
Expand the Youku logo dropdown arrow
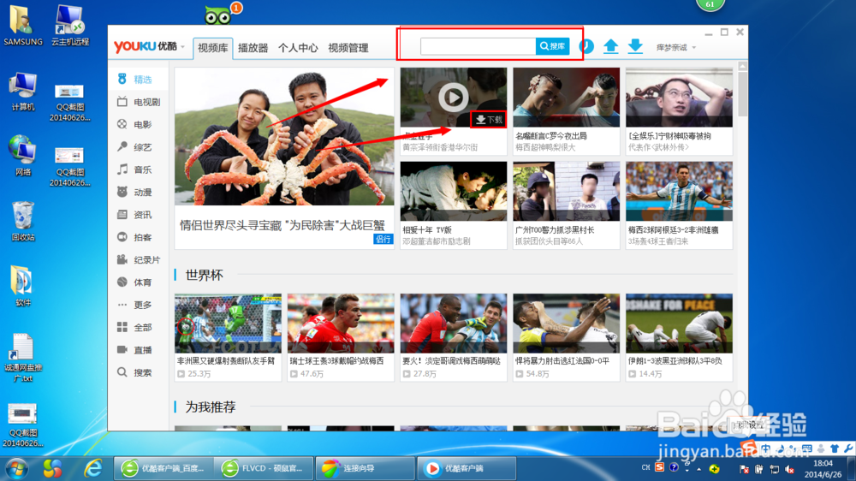click(183, 47)
